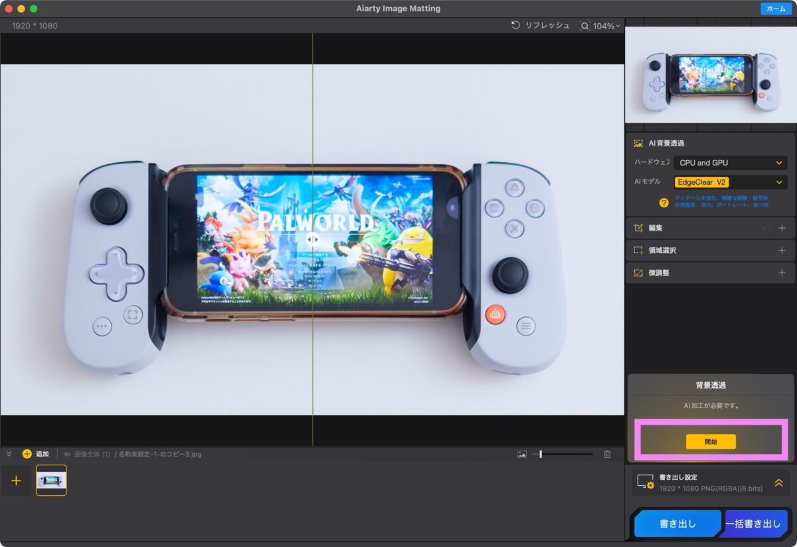
Task: Click the large plus tile to add images
Action: click(x=17, y=481)
